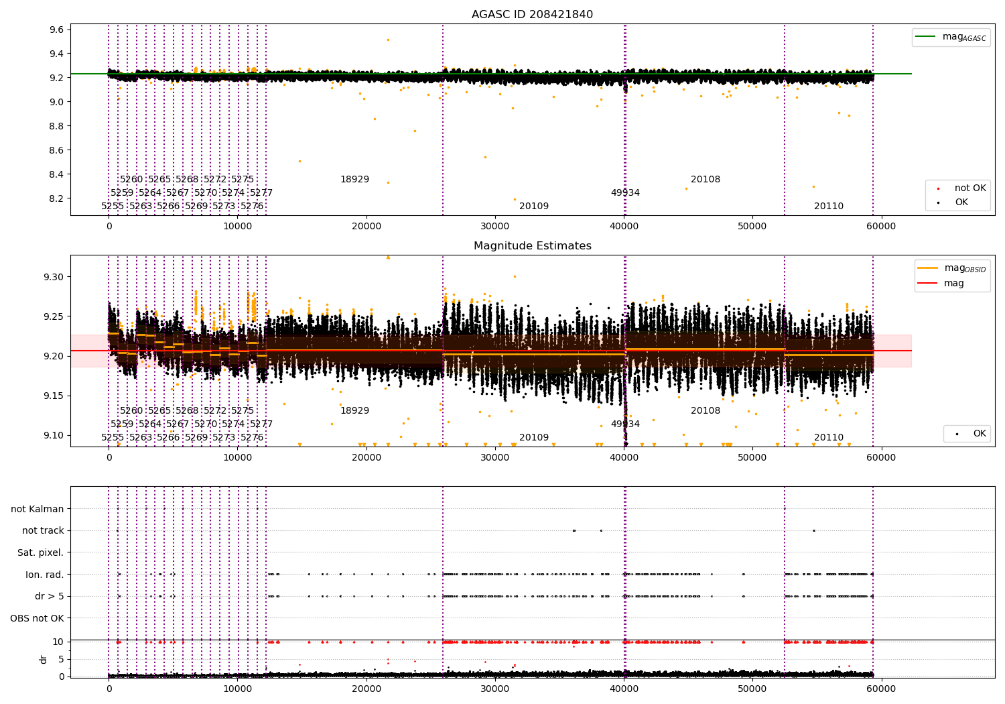Click the 9.4 y-tick in the top plot
Screen dimensions: 1005x704
(57, 54)
